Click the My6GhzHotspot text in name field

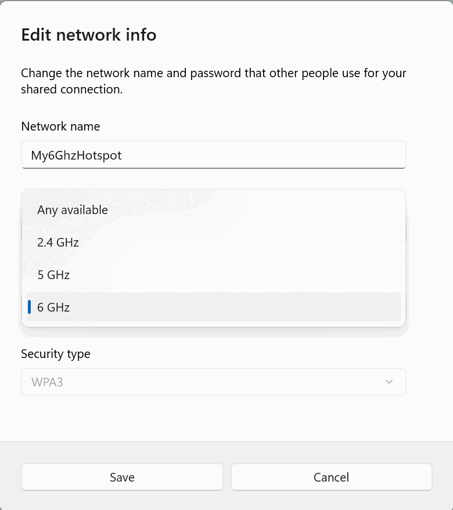(76, 155)
